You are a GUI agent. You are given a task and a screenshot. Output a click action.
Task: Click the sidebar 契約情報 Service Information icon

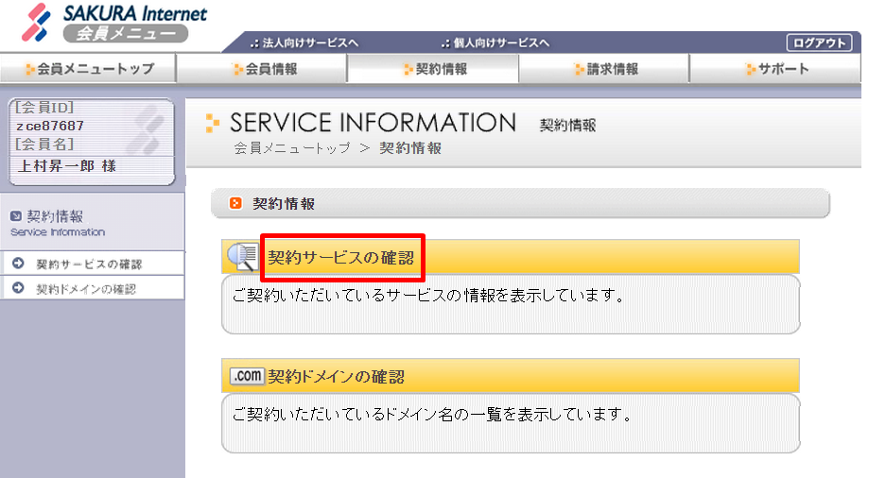click(16, 215)
